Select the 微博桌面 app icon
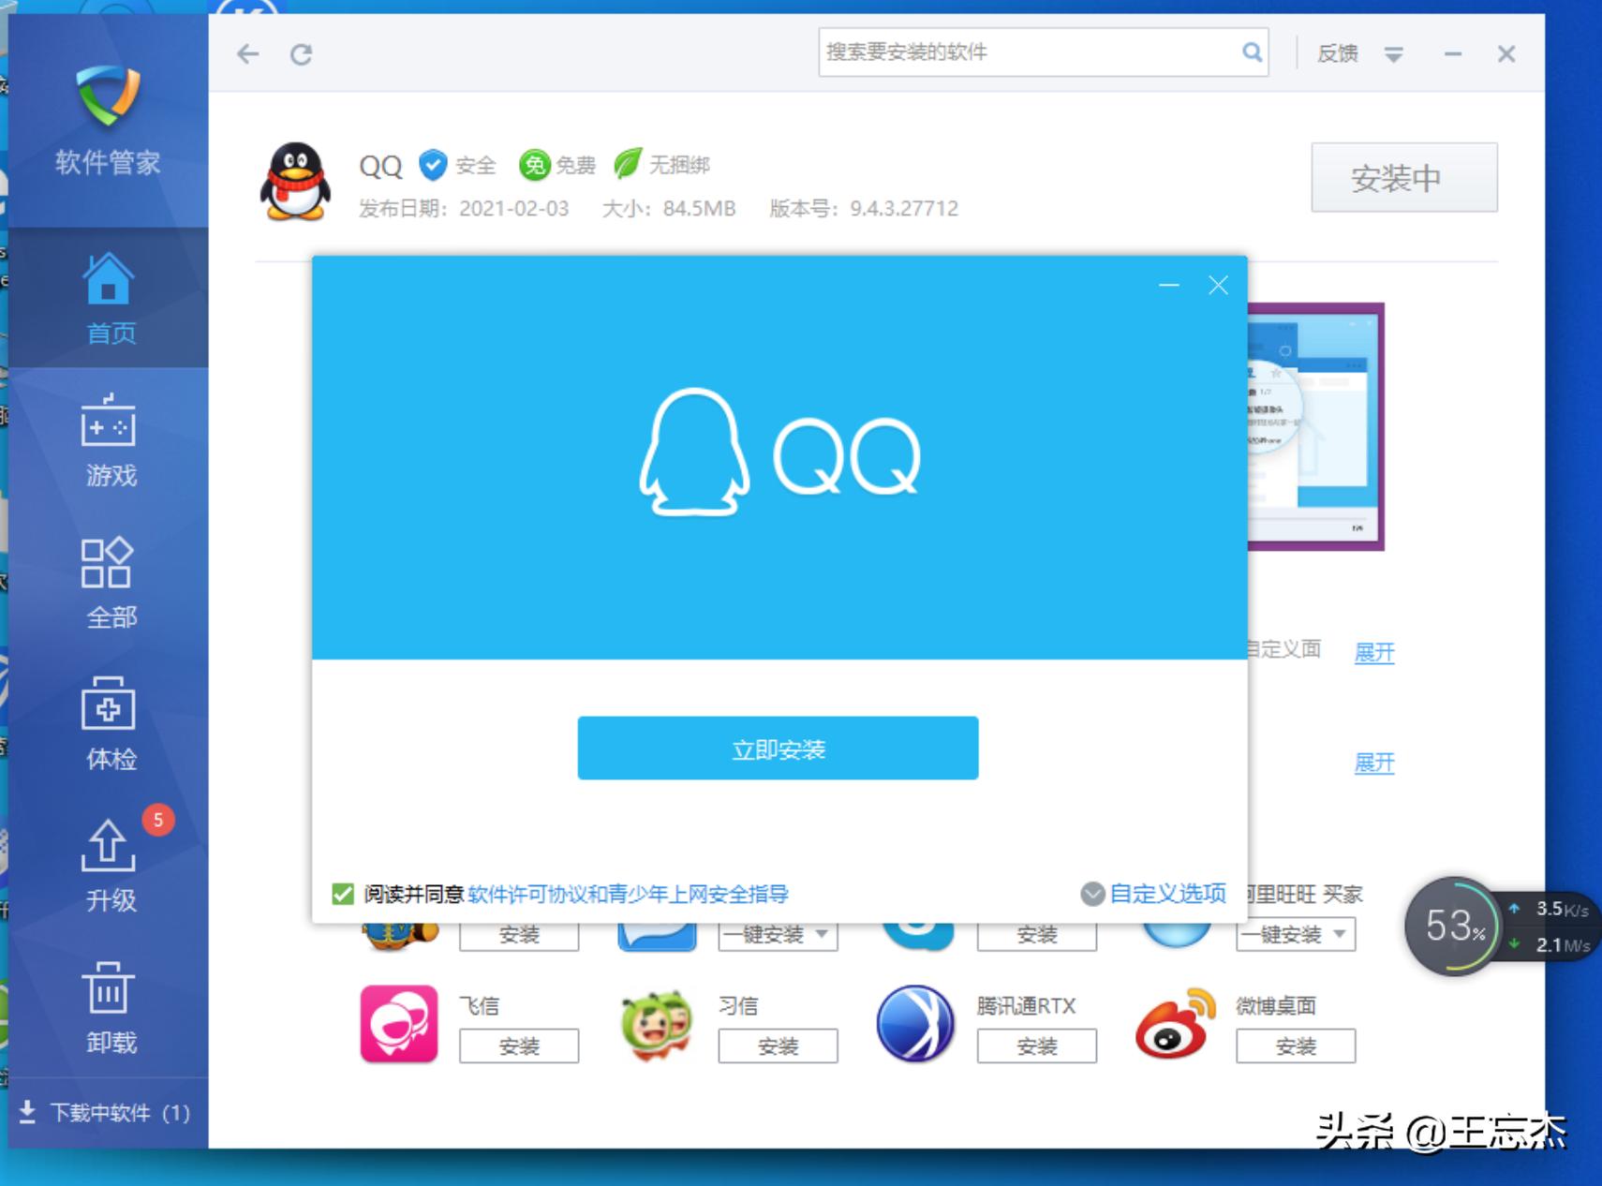 pyautogui.click(x=1176, y=1025)
